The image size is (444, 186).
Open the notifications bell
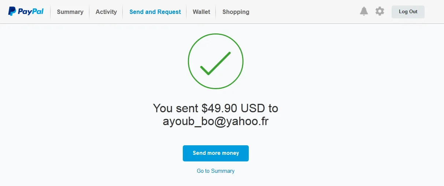[364, 11]
